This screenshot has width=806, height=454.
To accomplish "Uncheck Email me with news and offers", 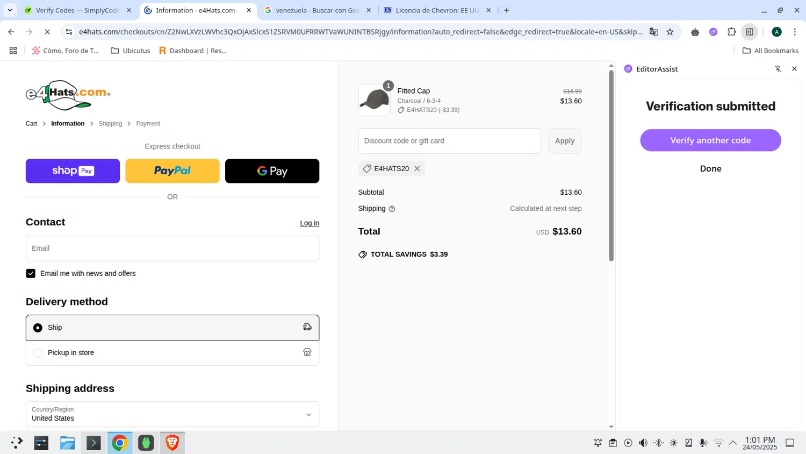I will 31,273.
